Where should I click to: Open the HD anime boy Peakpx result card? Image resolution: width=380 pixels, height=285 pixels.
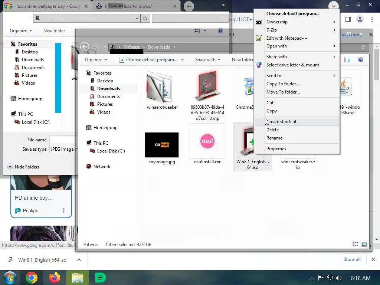pyautogui.click(x=41, y=196)
